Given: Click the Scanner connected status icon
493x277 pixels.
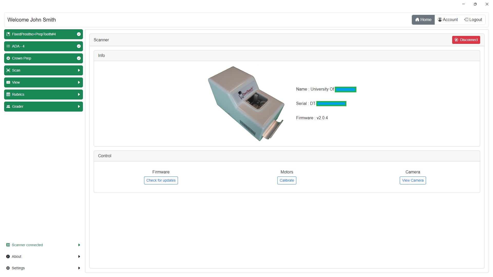Looking at the screenshot, I should coord(8,245).
